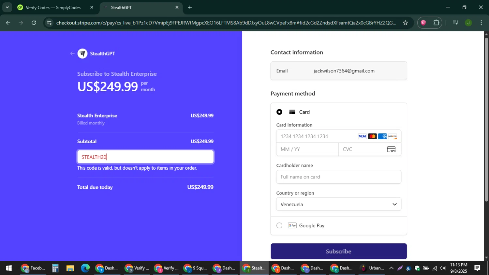Click the Subscribe button
This screenshot has width=489, height=275.
pyautogui.click(x=339, y=251)
